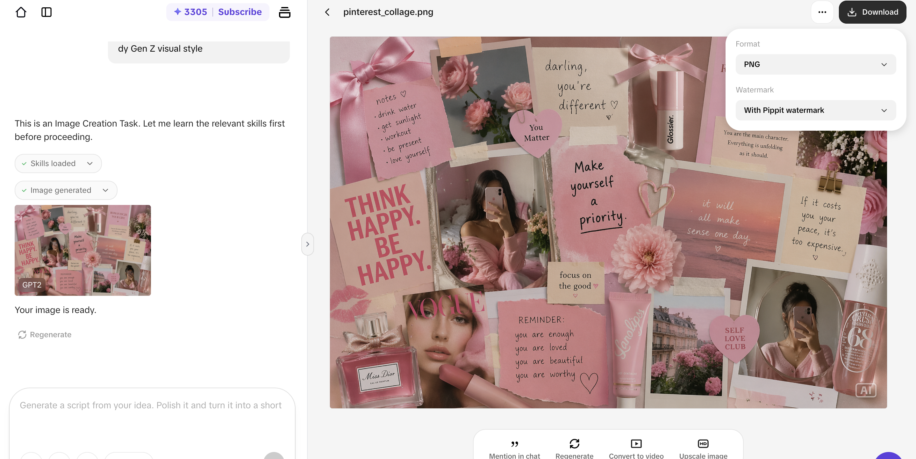Click the Regenerate icon in the image toolbar
Image resolution: width=916 pixels, height=459 pixels.
(574, 444)
